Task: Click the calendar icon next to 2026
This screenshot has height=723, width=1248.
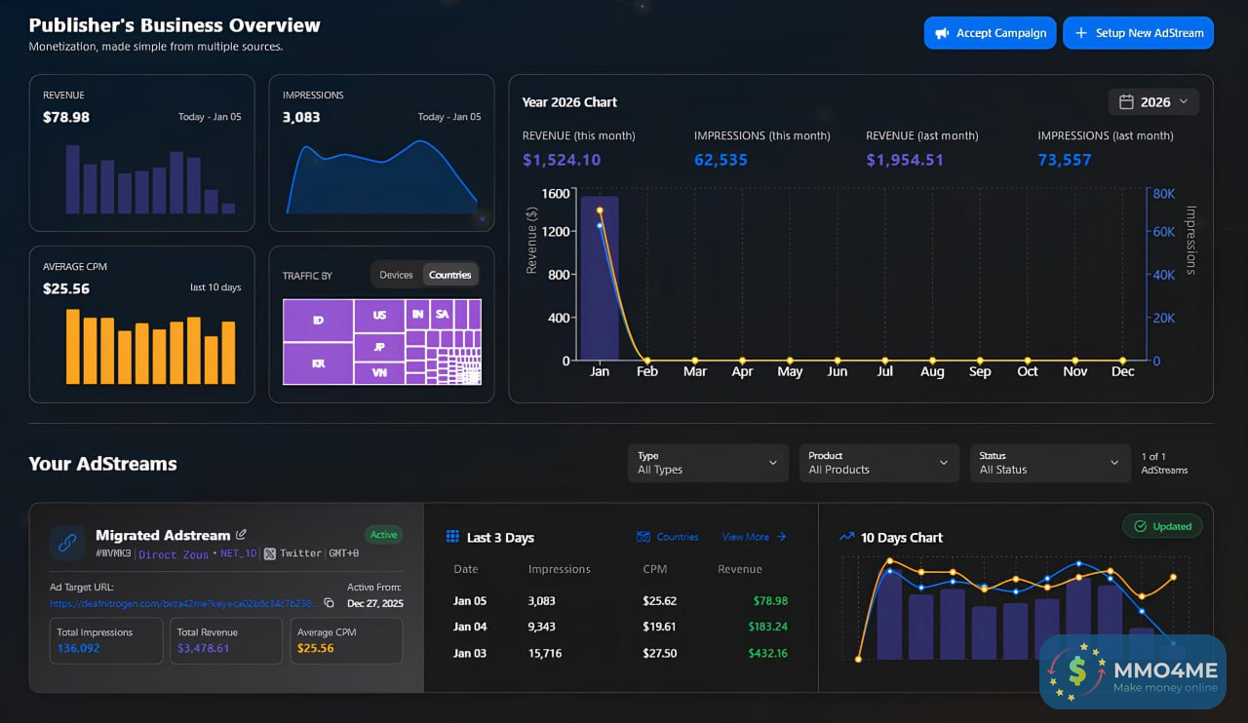Action: tap(1126, 102)
